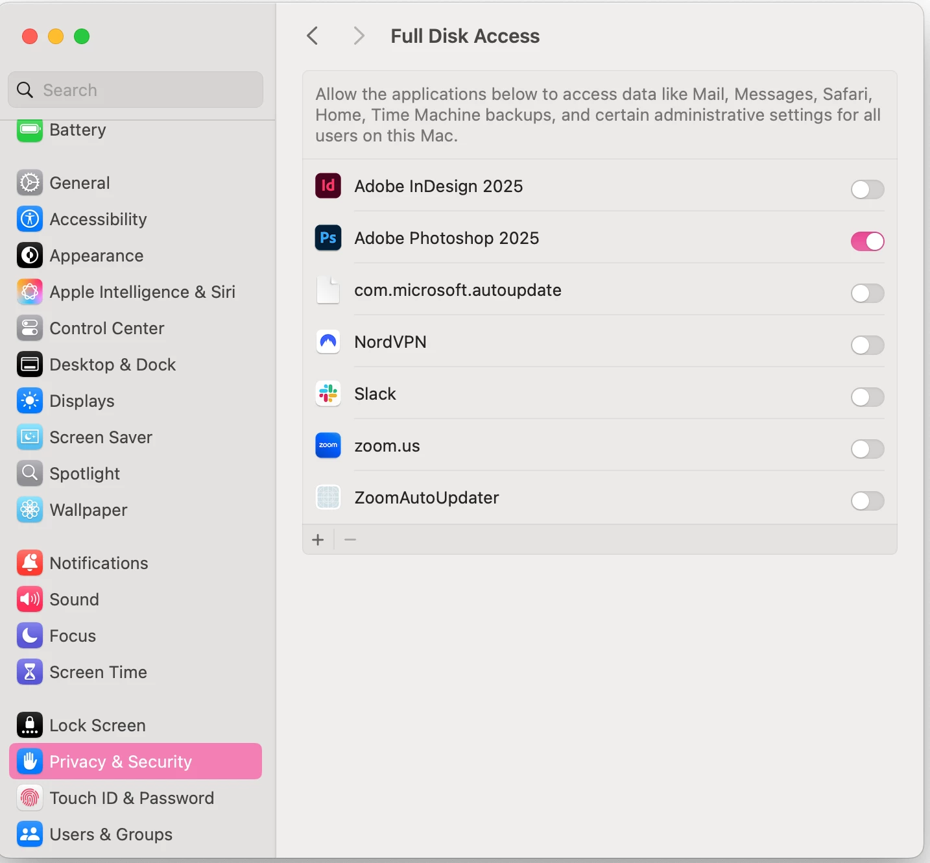
Task: Select the zoom.us row name
Action: [x=387, y=446]
